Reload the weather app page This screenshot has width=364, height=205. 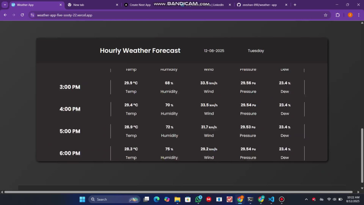coord(22,15)
